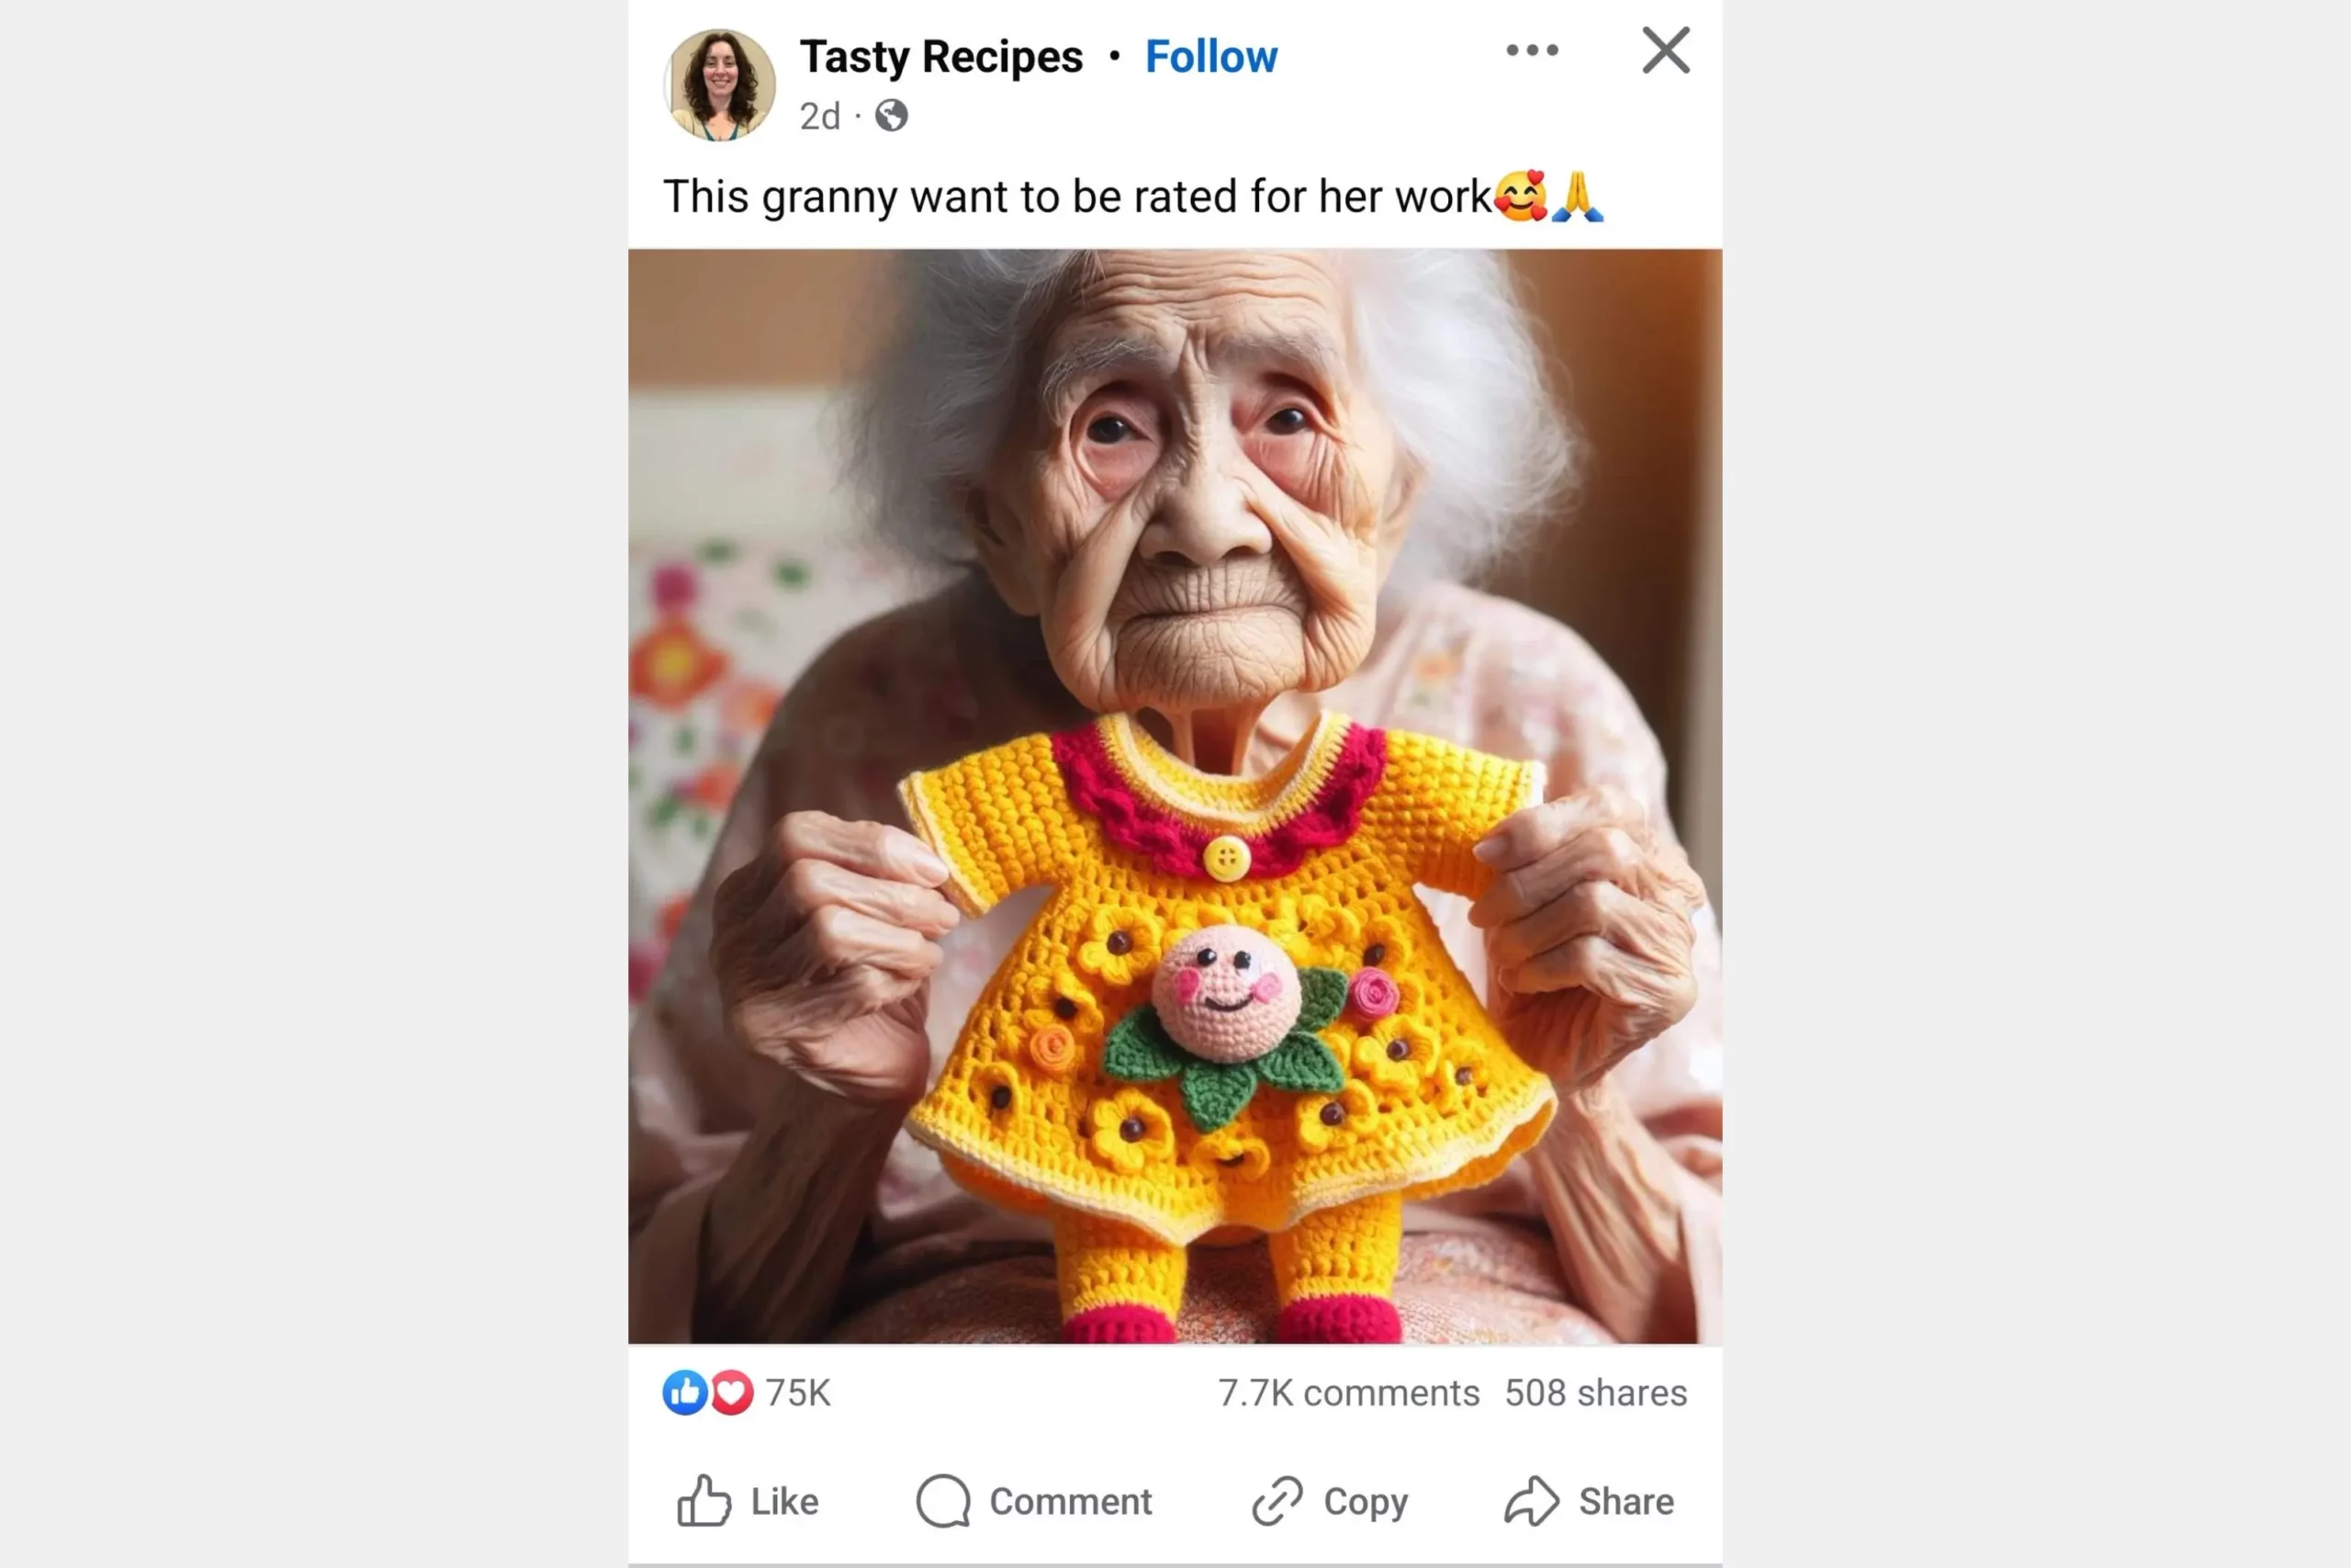2351x1568 pixels.
Task: Open the Comment button
Action: click(x=1035, y=1501)
